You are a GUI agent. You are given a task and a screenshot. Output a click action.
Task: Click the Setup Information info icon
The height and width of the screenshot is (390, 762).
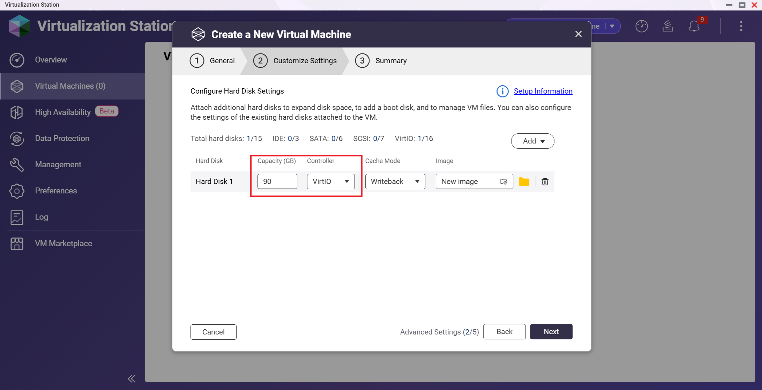click(x=502, y=91)
